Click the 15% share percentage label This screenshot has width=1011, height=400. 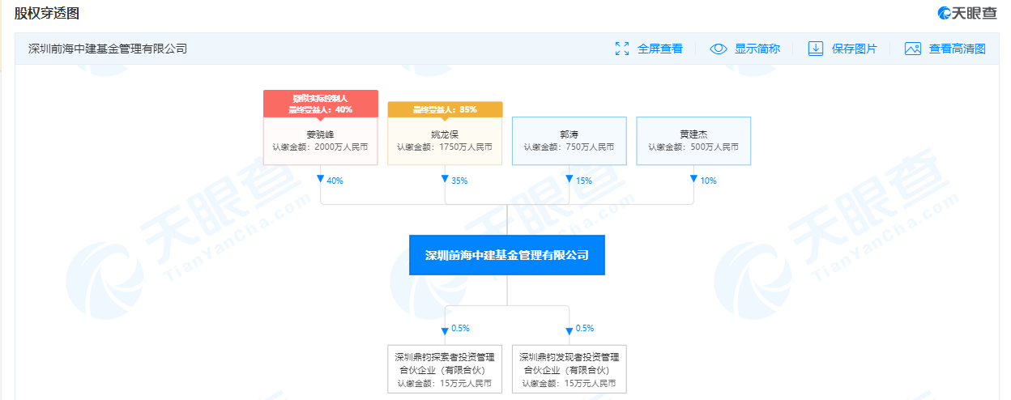point(583,181)
